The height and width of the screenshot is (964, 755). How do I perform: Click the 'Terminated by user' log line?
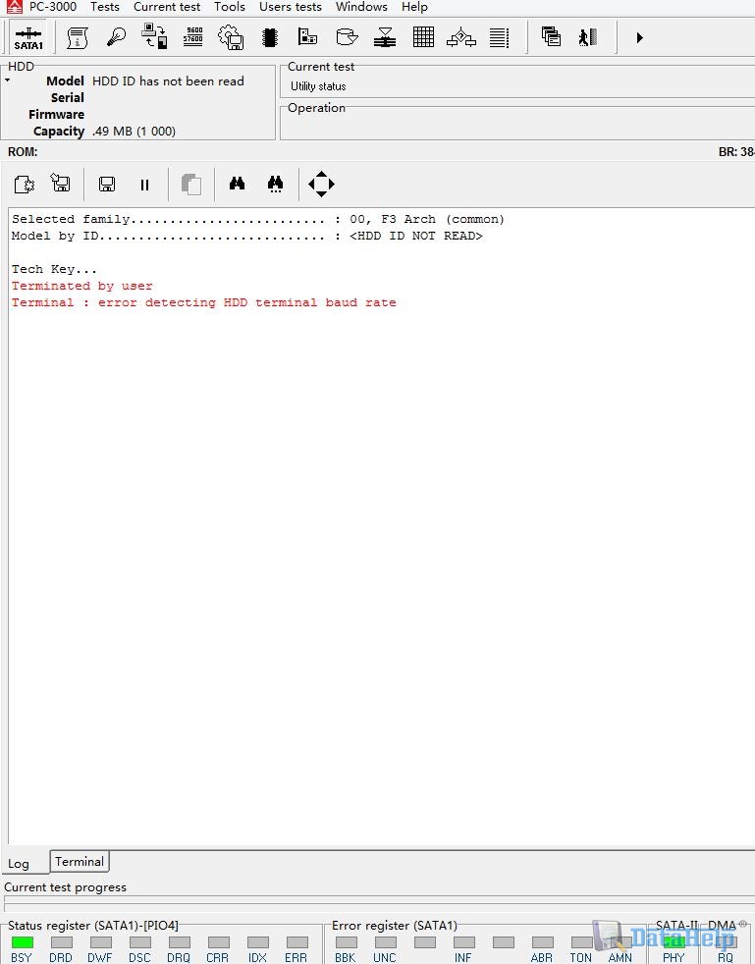[81, 286]
